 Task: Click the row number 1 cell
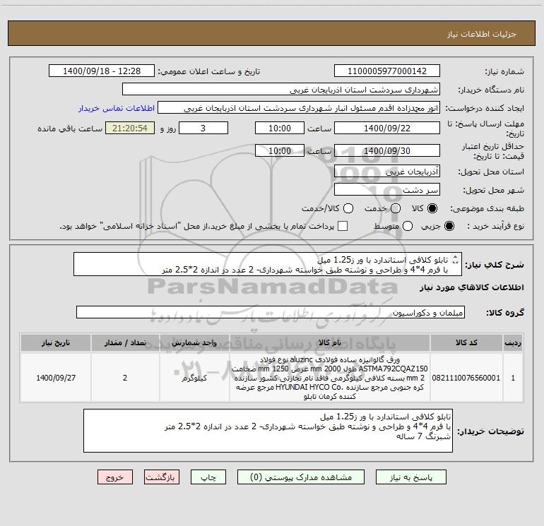[513, 378]
